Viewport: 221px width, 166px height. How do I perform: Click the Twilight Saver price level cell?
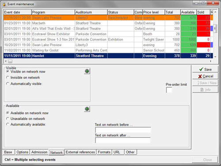pyautogui.click(x=154, y=40)
